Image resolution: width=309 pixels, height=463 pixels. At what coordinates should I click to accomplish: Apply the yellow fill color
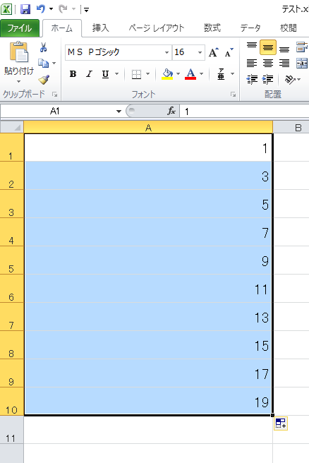pos(167,74)
